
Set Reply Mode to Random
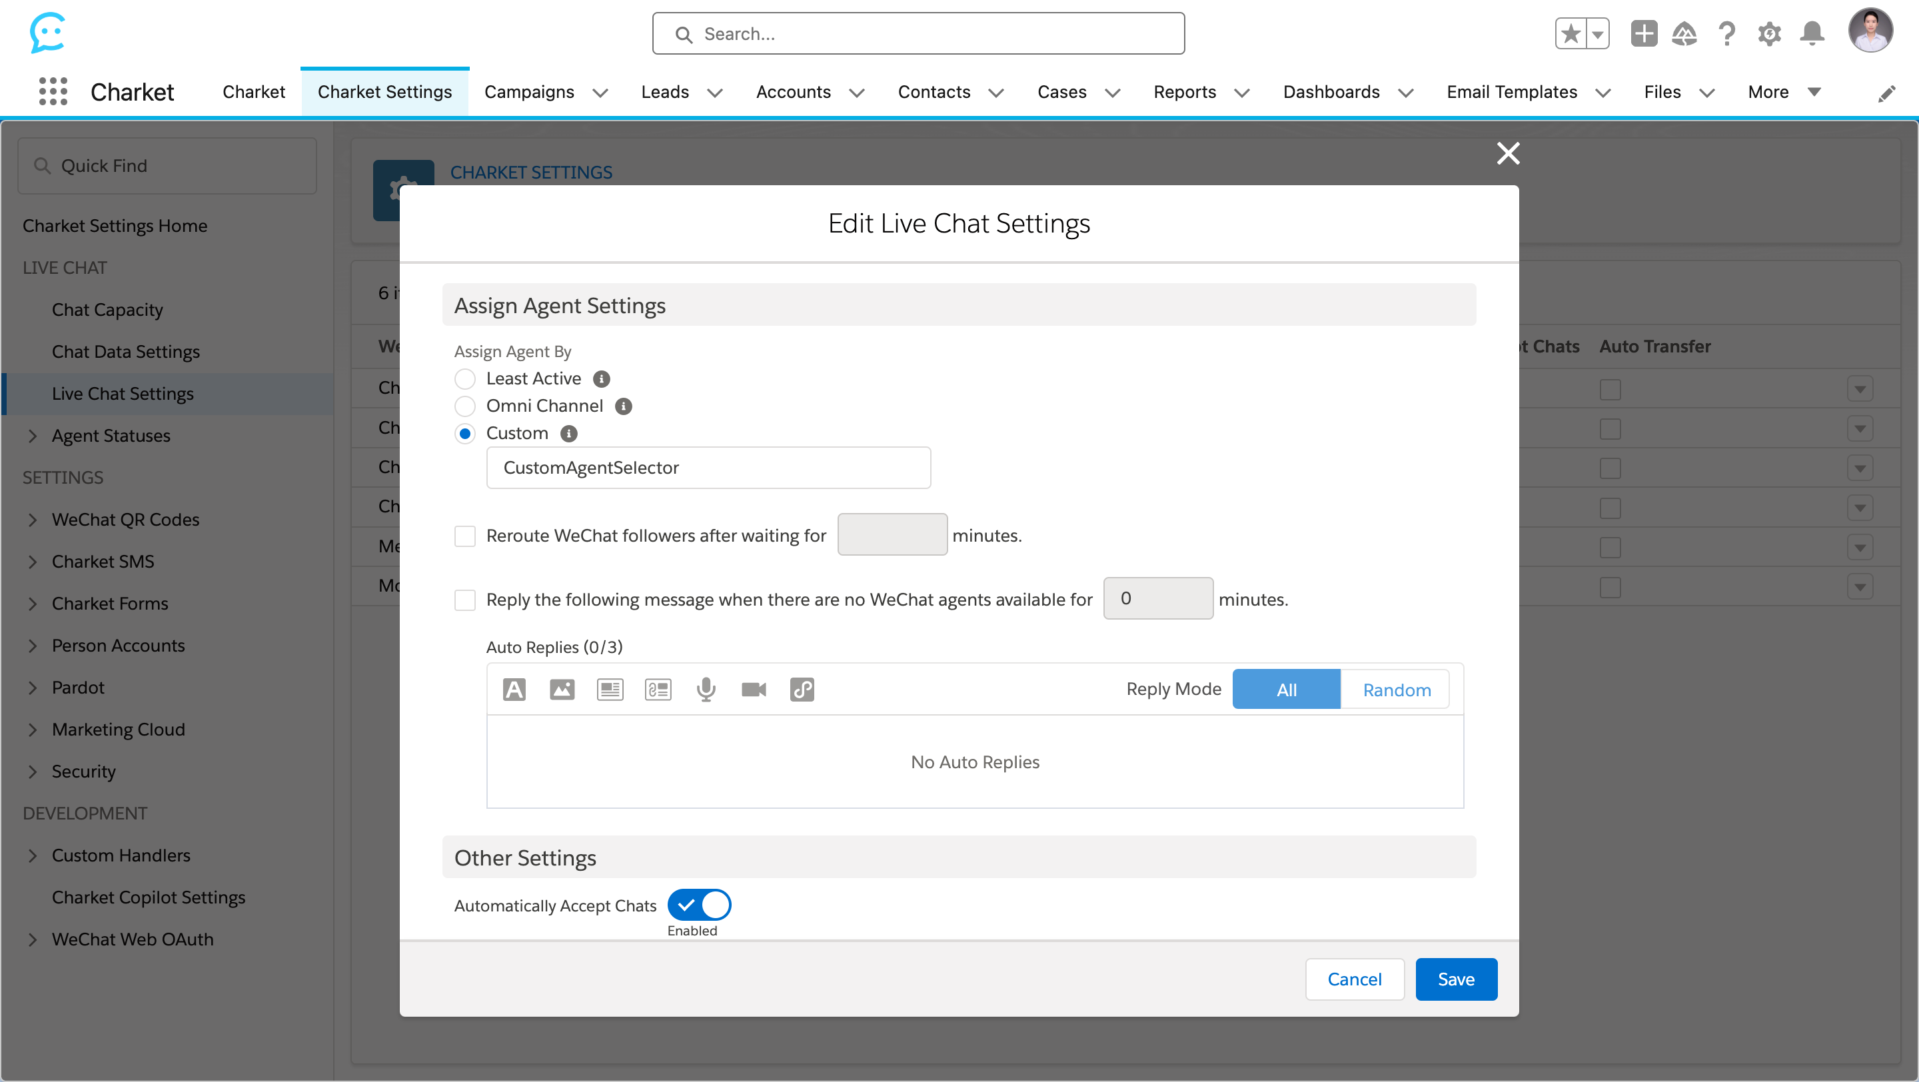tap(1396, 690)
